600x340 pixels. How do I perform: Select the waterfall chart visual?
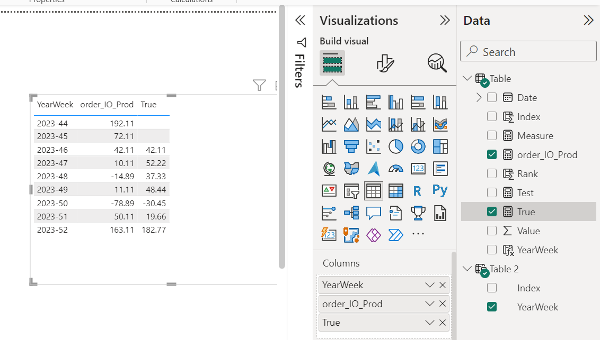[329, 146]
